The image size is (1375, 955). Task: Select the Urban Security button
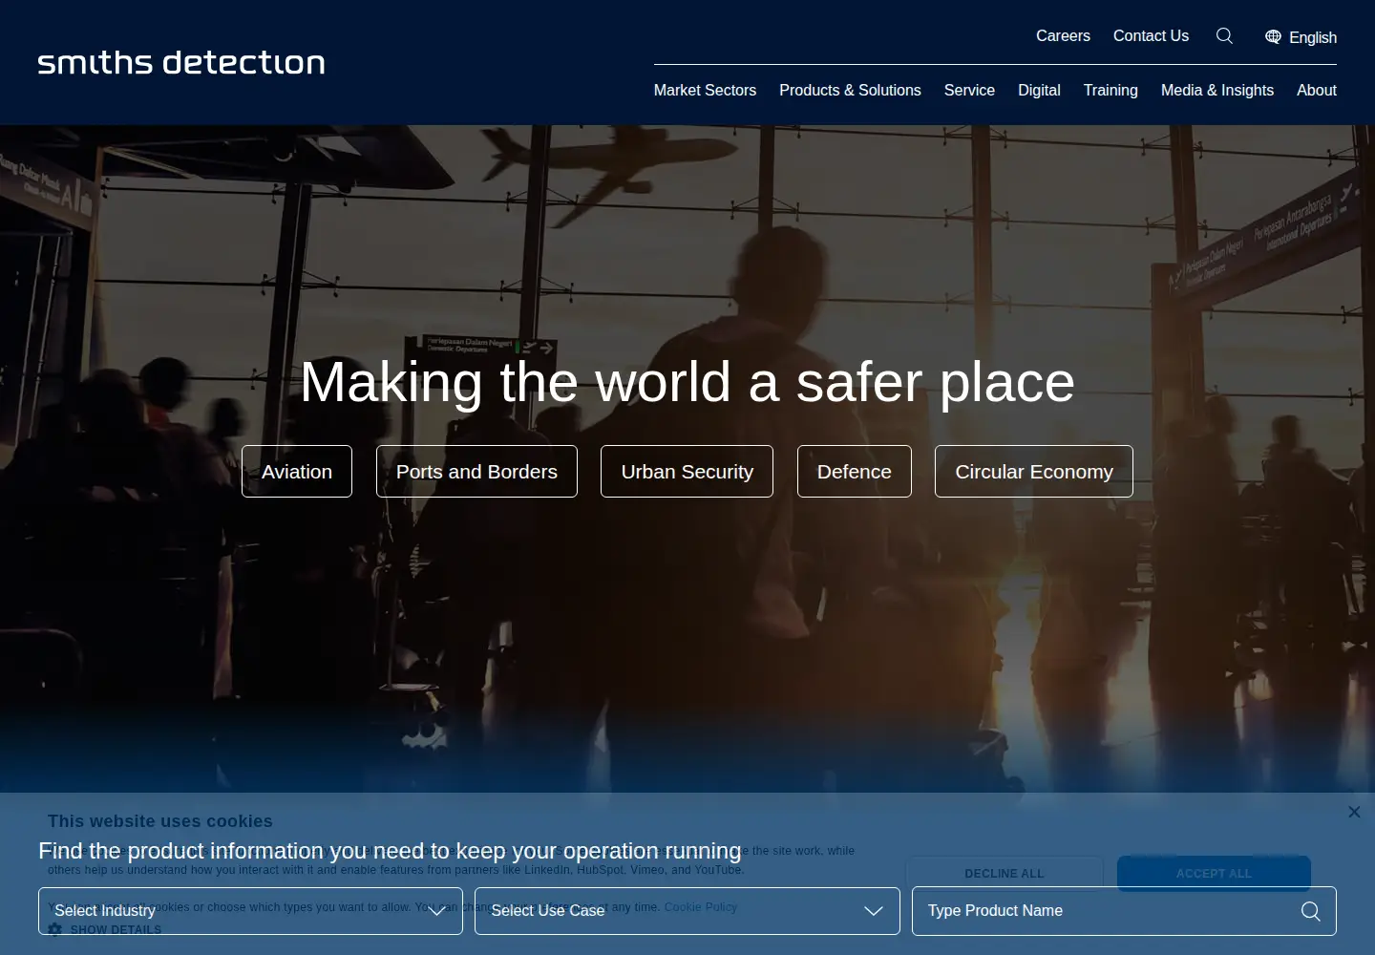(x=687, y=472)
